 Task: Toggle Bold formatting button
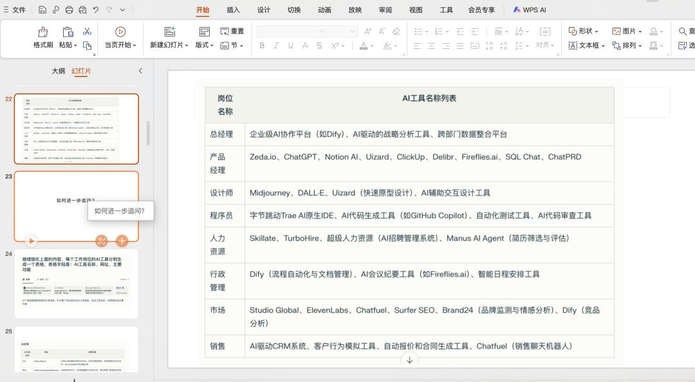262,46
